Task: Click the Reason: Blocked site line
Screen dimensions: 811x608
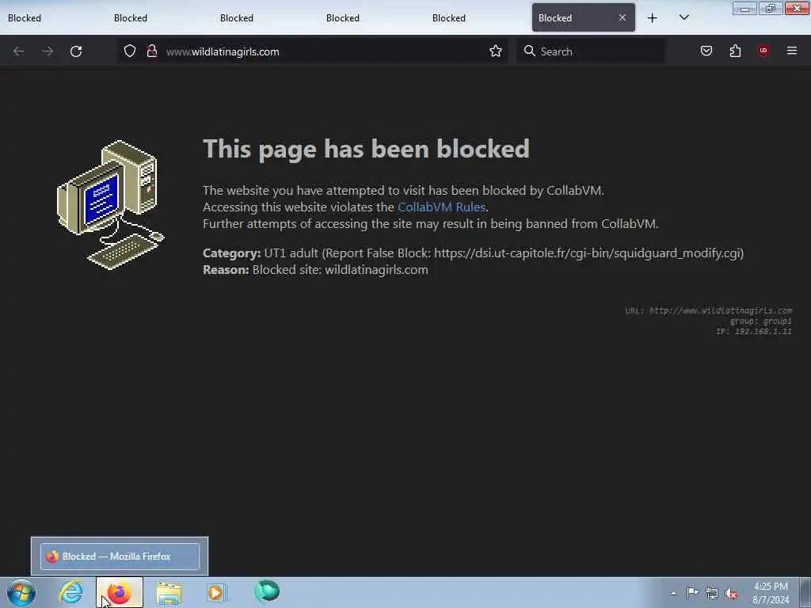Action: (315, 270)
